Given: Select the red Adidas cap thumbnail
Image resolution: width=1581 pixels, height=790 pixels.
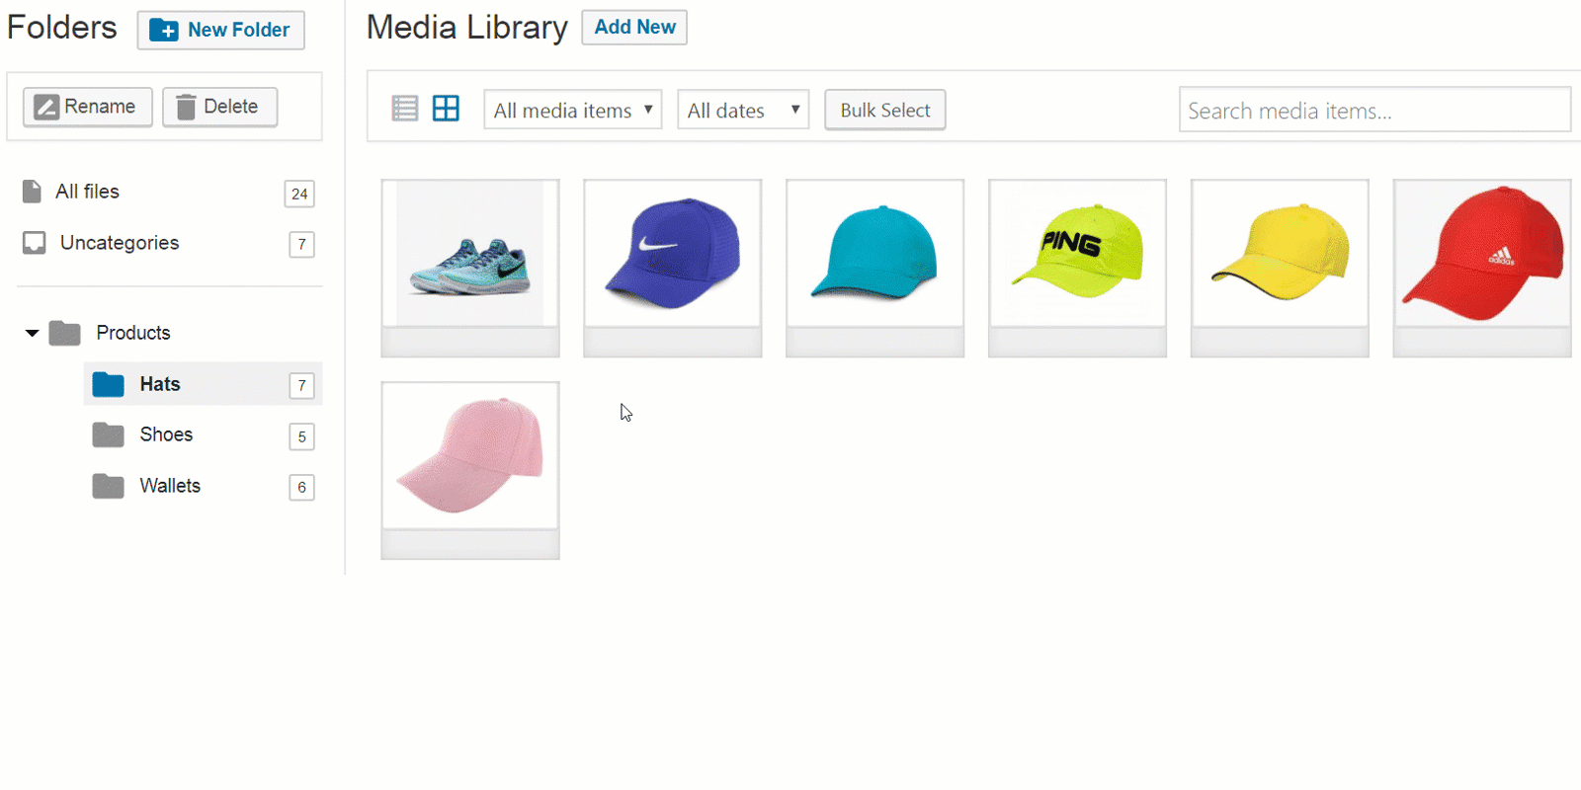Looking at the screenshot, I should click(1481, 254).
